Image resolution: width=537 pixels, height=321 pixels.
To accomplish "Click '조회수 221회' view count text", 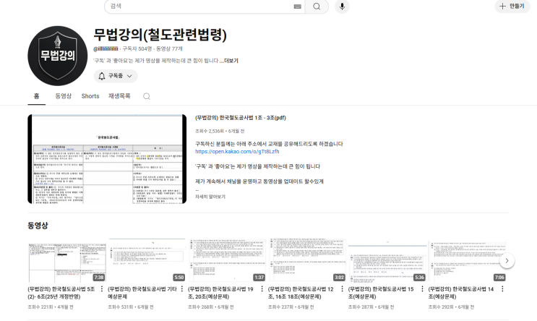I will [40, 307].
